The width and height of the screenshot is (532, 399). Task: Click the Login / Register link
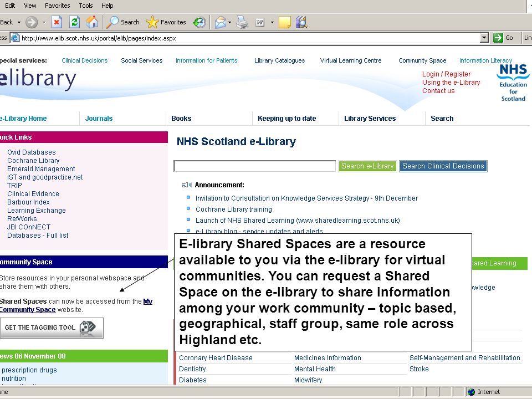pyautogui.click(x=446, y=74)
